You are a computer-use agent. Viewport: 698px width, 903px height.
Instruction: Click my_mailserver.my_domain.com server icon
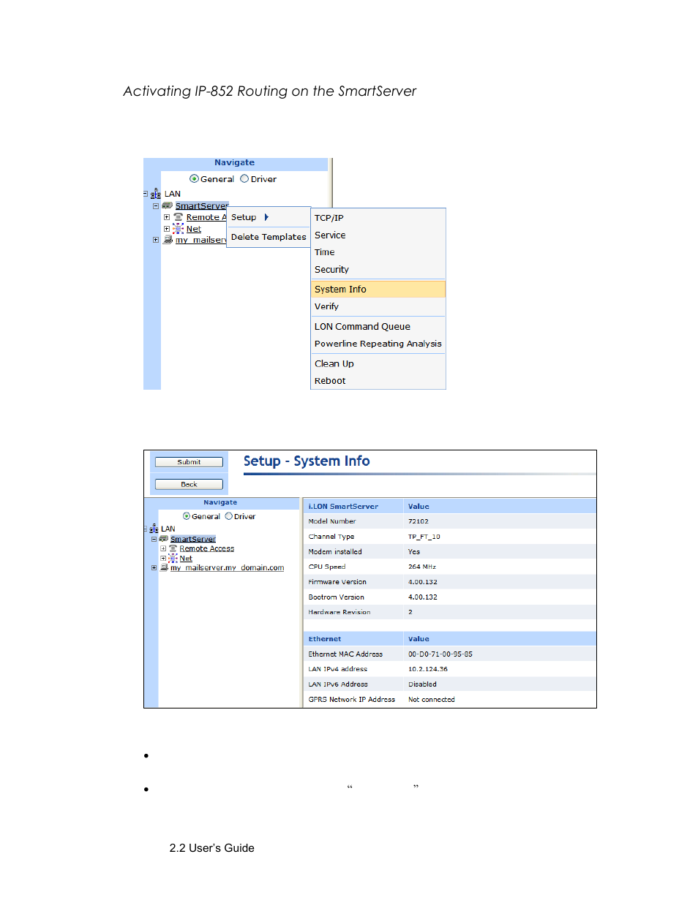(165, 567)
